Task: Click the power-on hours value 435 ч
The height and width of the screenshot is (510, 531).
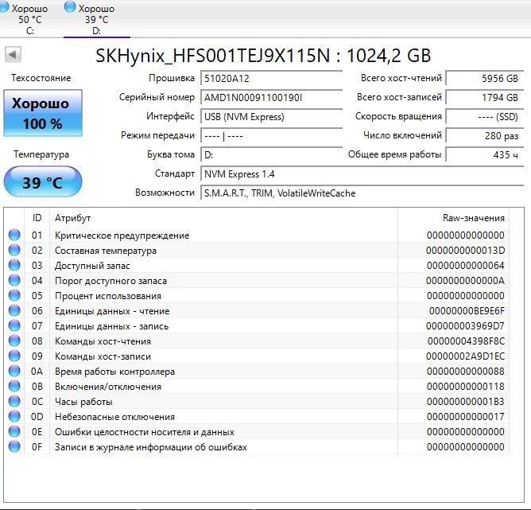Action: 485,155
